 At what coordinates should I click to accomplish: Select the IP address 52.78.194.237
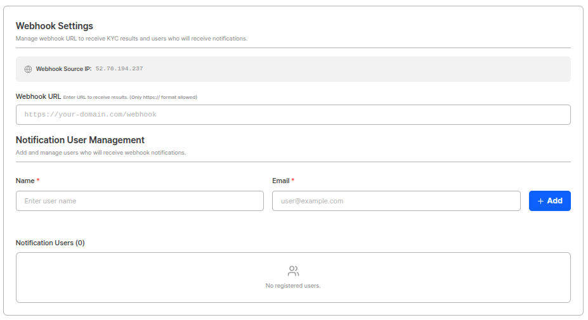click(119, 69)
